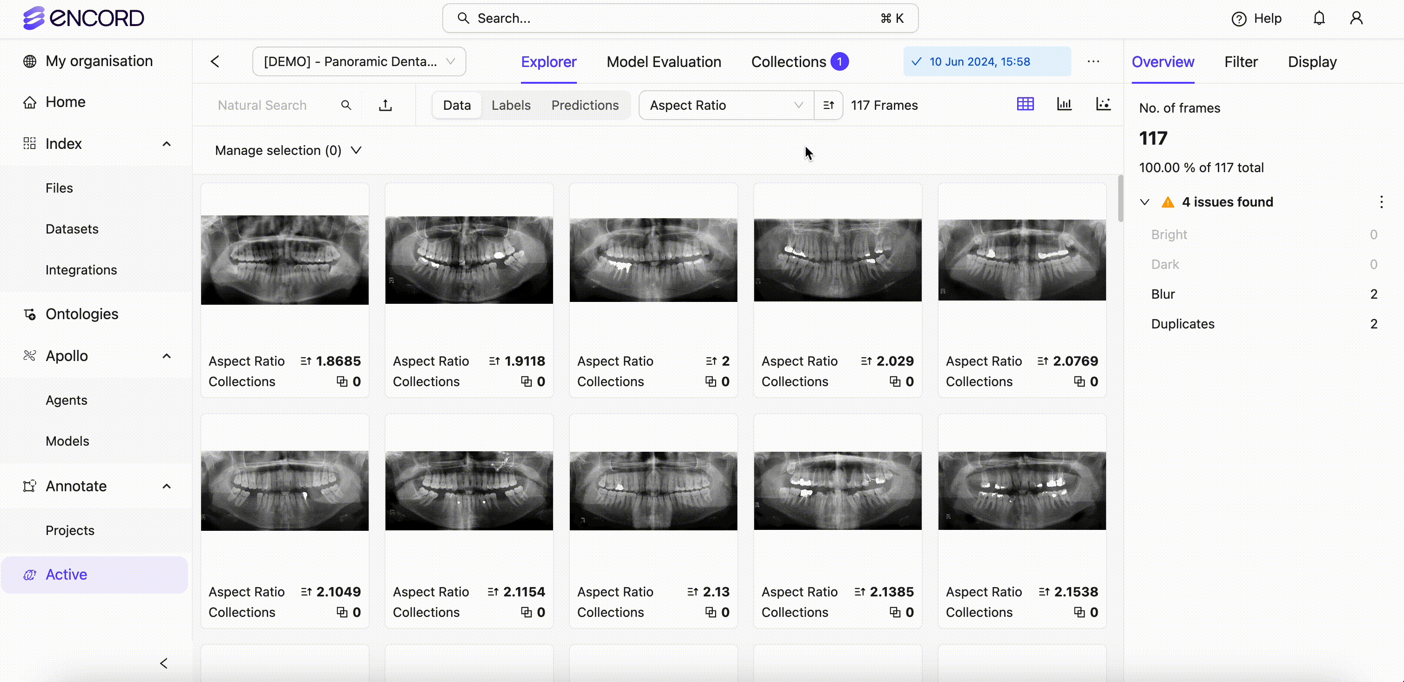Open issues panel kebab menu

[x=1381, y=202]
